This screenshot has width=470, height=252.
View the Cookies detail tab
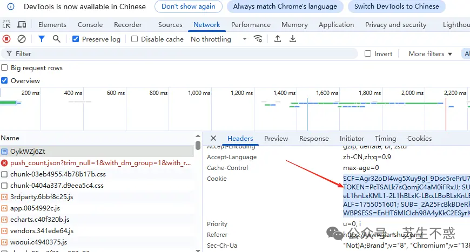click(419, 139)
